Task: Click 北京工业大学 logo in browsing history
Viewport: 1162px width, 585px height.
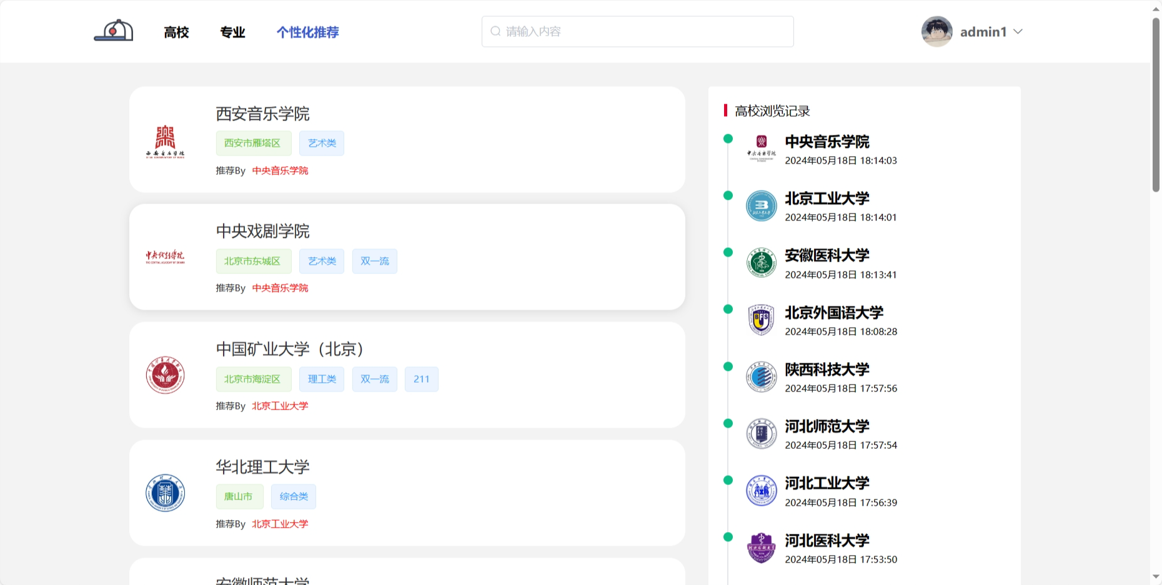Action: pyautogui.click(x=761, y=206)
